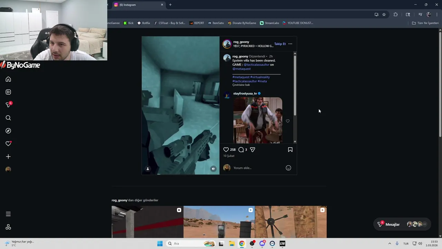
Task: Expand the Tüm Yer İşaretleri folder
Action: pyautogui.click(x=425, y=23)
